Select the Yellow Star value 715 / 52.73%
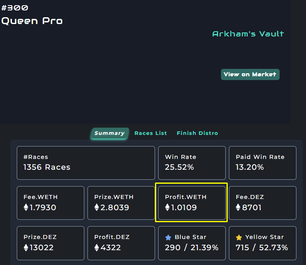Viewport: 306px width, 265px height. 262,248
